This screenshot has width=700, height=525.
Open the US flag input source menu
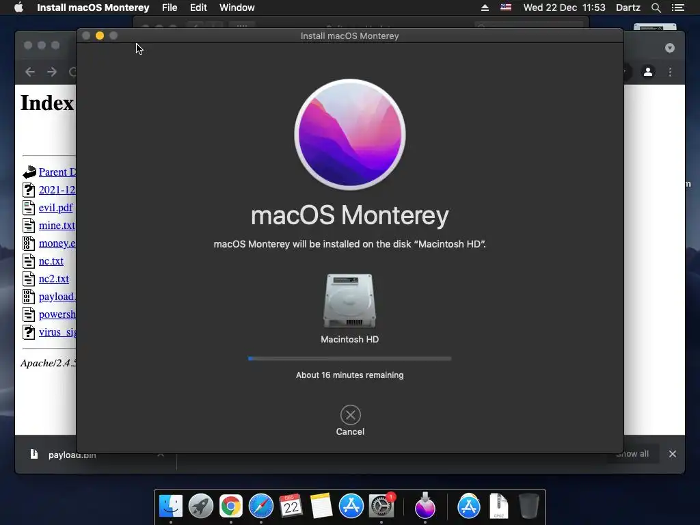[506, 8]
